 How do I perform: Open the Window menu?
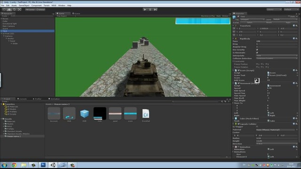pyautogui.click(x=62, y=6)
